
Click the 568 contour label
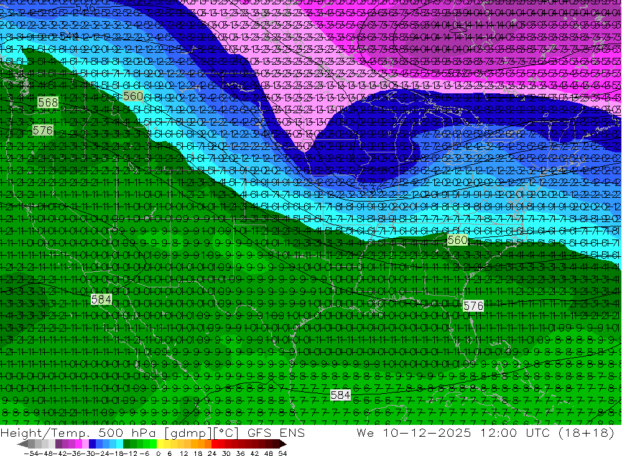click(48, 103)
